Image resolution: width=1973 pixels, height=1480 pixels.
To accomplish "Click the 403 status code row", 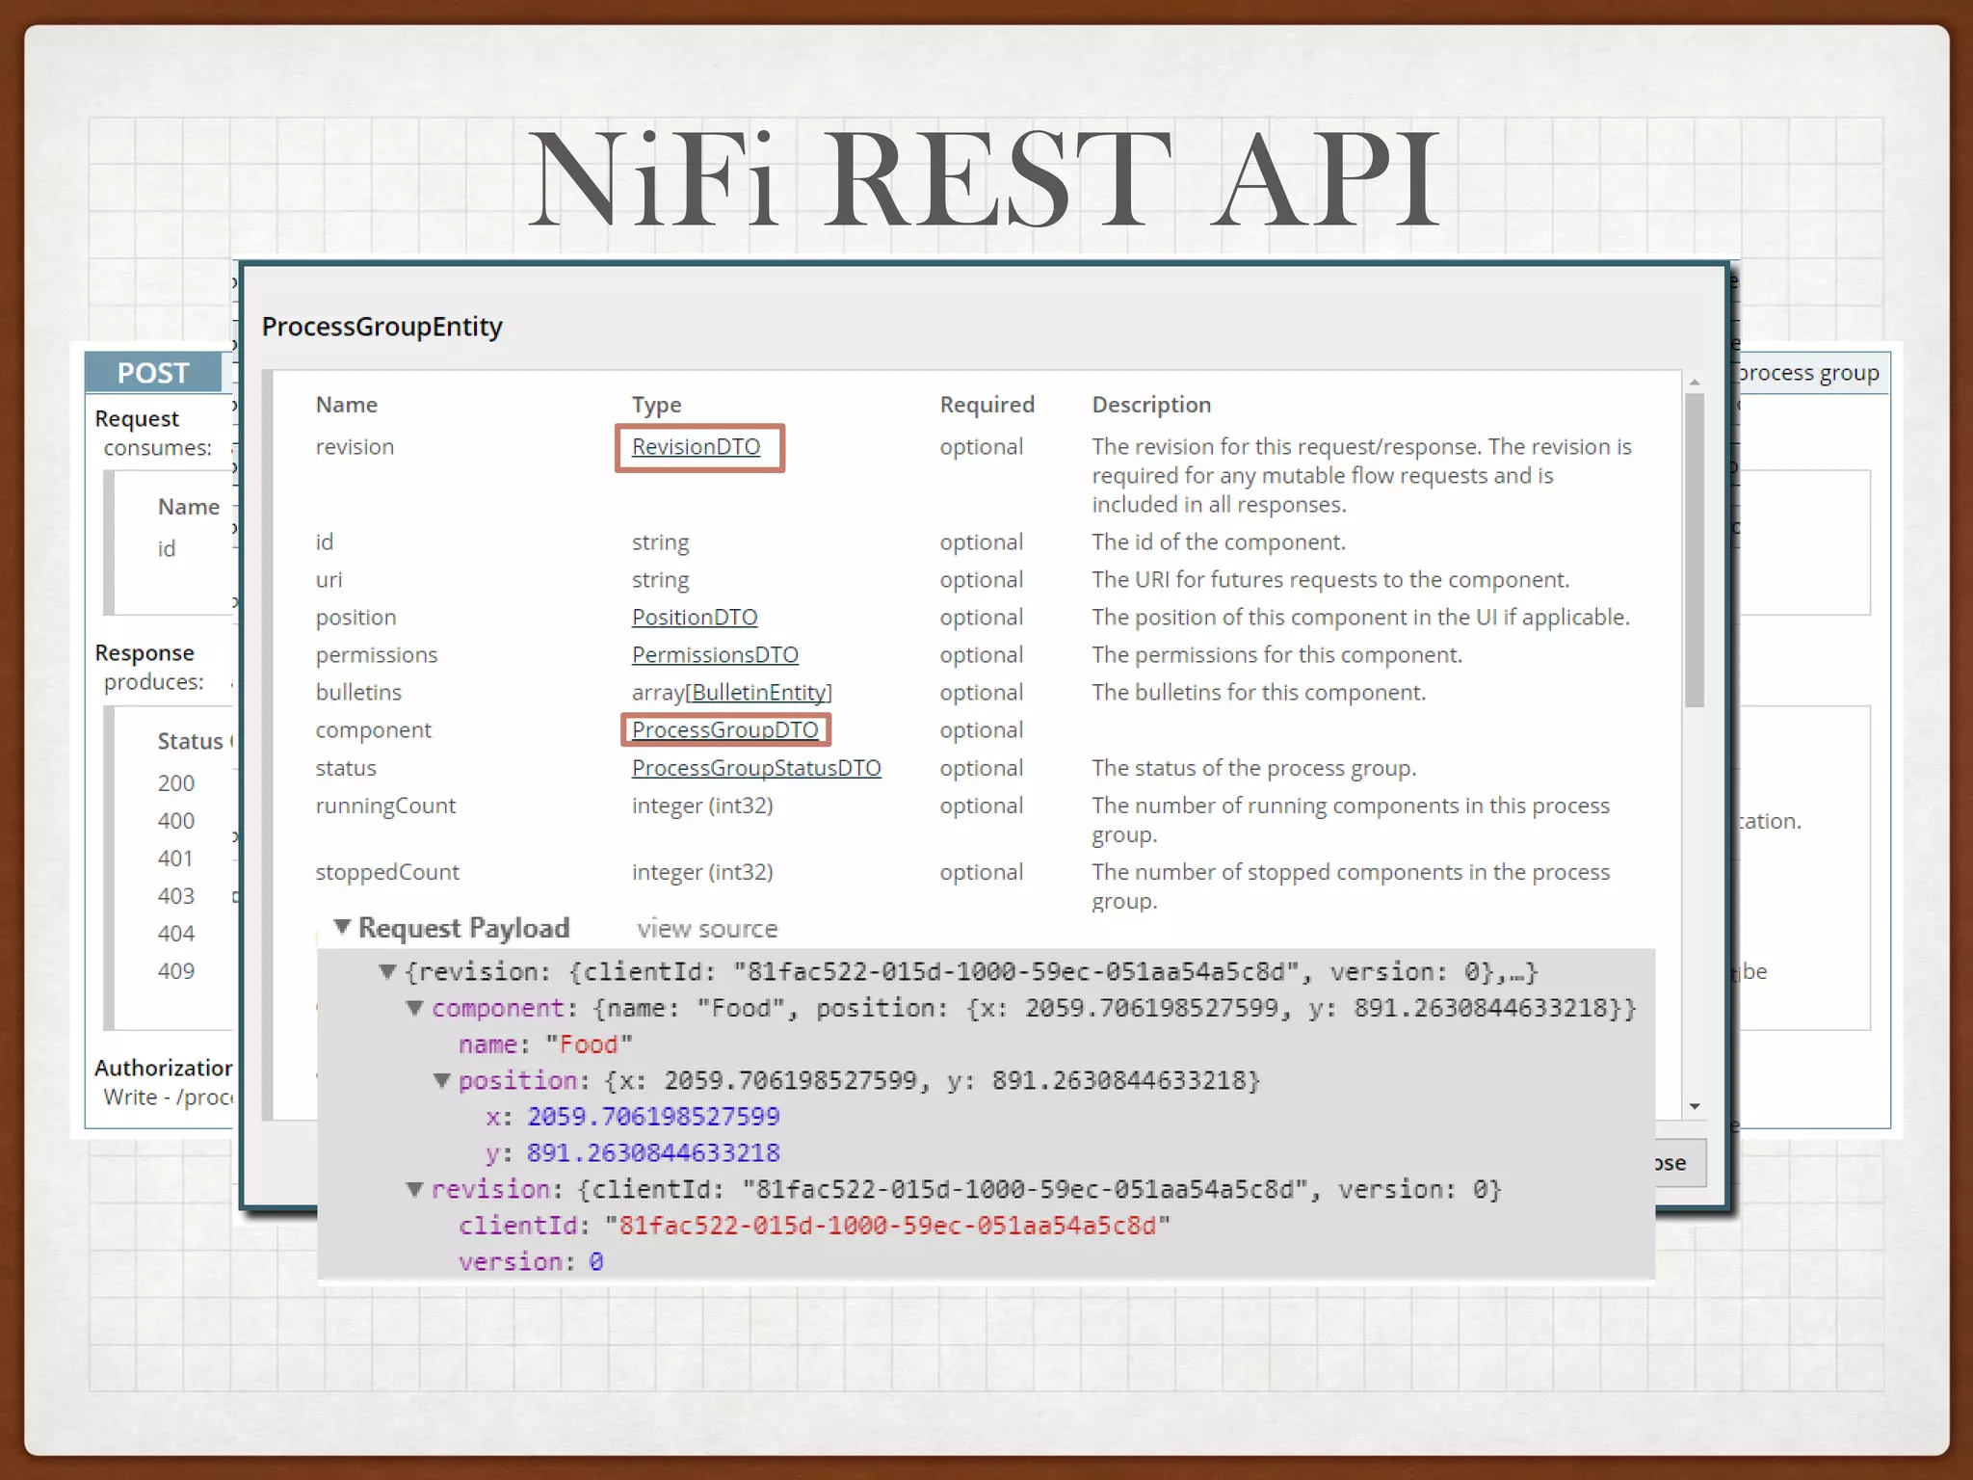I will pos(176,896).
